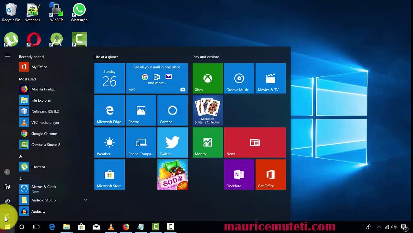Show hidden system tray icons

coord(379,227)
